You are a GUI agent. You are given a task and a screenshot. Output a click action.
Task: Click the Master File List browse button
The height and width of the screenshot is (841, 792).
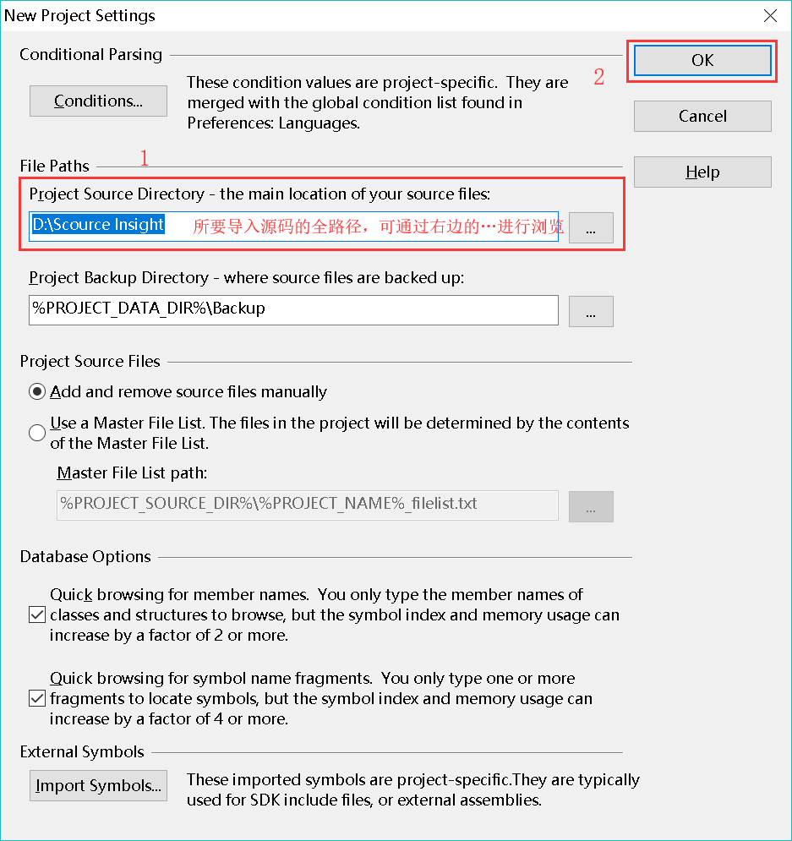[591, 506]
